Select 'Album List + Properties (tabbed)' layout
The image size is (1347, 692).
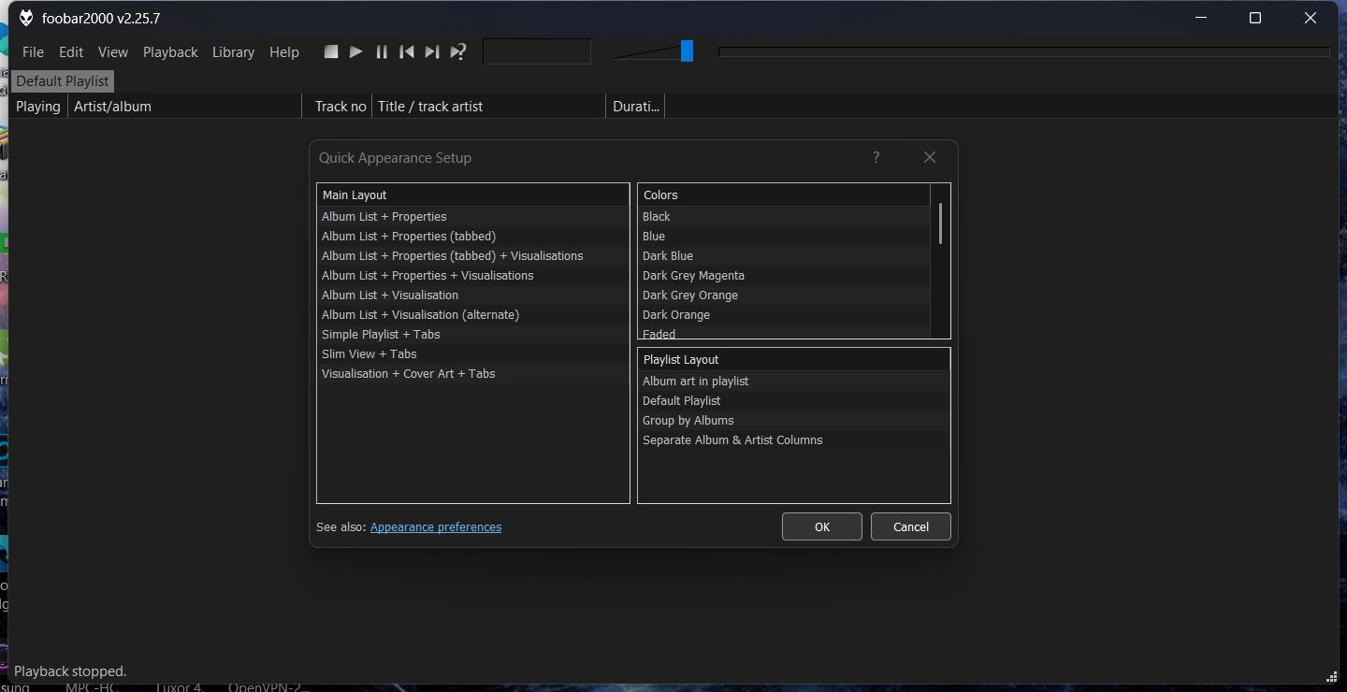pos(473,237)
